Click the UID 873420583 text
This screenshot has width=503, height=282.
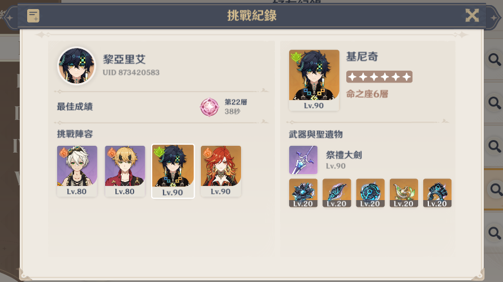pyautogui.click(x=131, y=72)
